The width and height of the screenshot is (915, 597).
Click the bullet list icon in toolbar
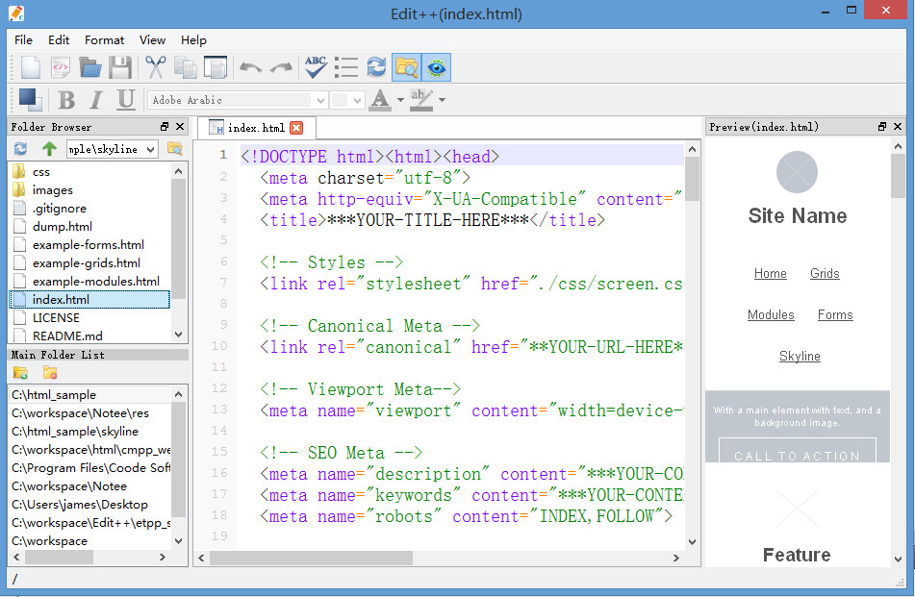[x=346, y=67]
